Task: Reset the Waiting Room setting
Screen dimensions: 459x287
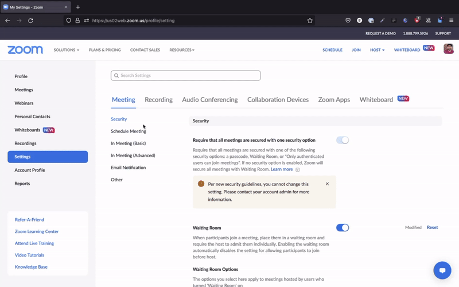Action: [433, 227]
